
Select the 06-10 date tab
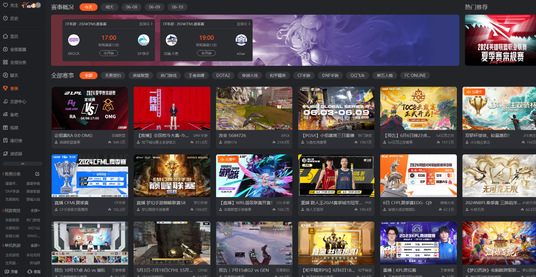pyautogui.click(x=178, y=7)
